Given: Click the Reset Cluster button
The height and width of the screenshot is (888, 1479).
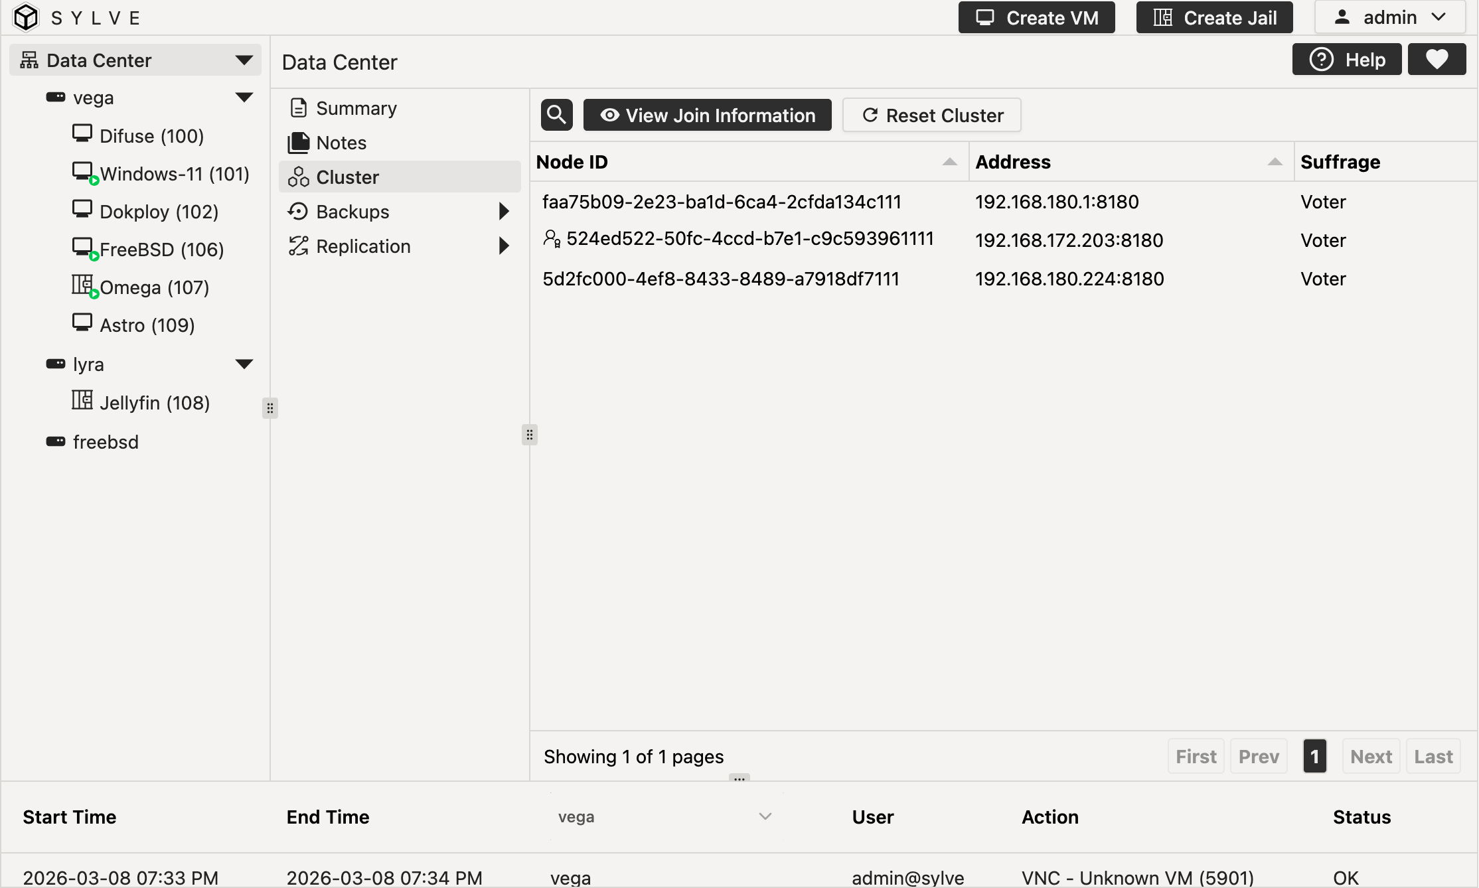Looking at the screenshot, I should point(931,115).
